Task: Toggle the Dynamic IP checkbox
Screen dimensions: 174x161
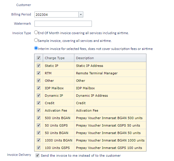Action: (38, 96)
